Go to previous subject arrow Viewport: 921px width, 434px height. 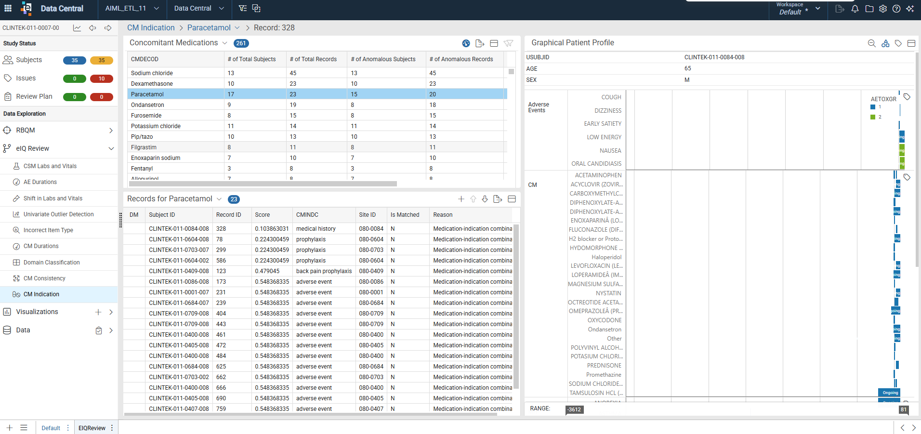(x=92, y=28)
